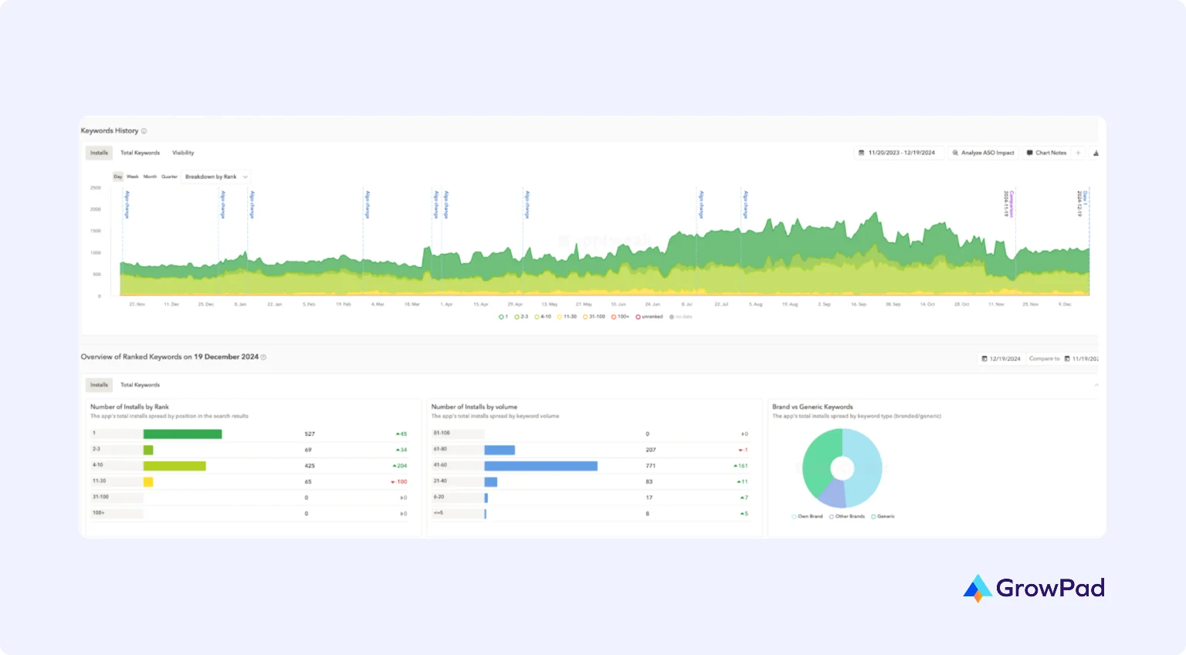1186x655 pixels.
Task: Switch to the Visibility tab
Action: click(x=183, y=153)
